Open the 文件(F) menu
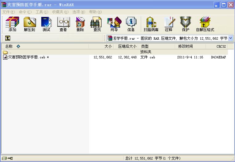Image resolution: width=235 pixels, height=162 pixels. [9, 12]
